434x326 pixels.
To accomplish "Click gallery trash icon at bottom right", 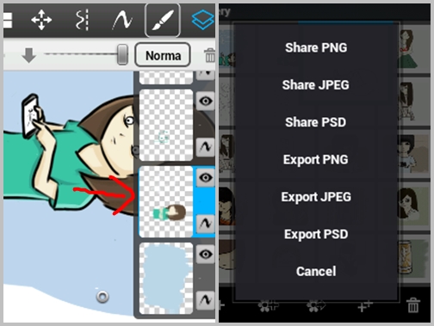I will (x=413, y=305).
